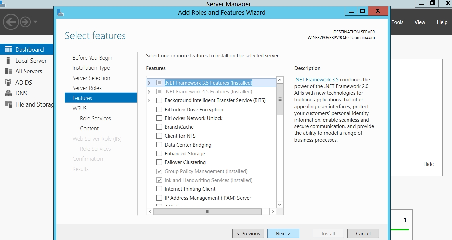Go to Installation Type step
Image resolution: width=452 pixels, height=240 pixels.
(91, 68)
